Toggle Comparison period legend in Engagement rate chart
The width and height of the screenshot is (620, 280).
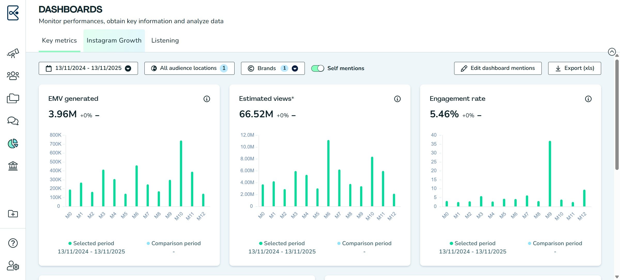click(x=555, y=243)
